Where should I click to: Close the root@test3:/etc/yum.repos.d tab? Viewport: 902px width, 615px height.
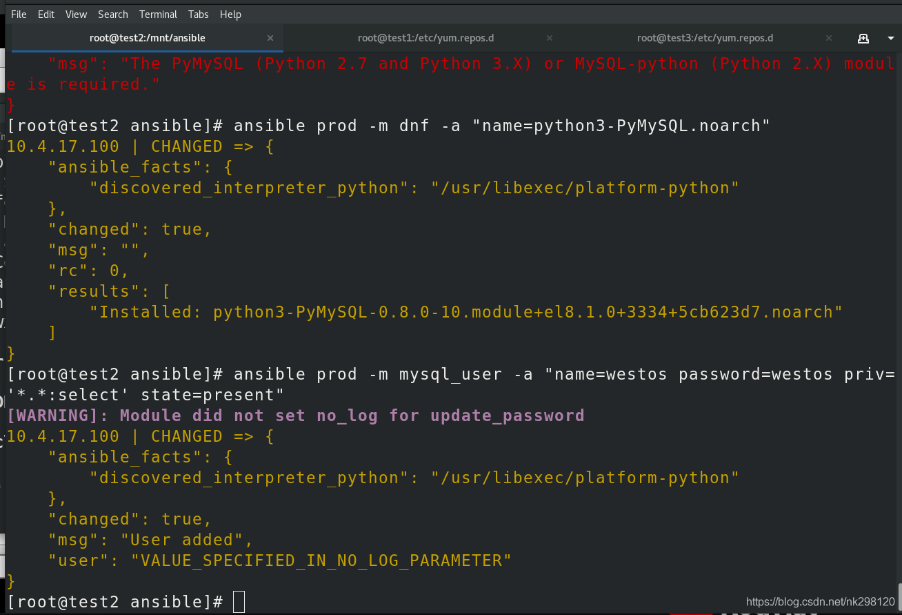(x=829, y=39)
